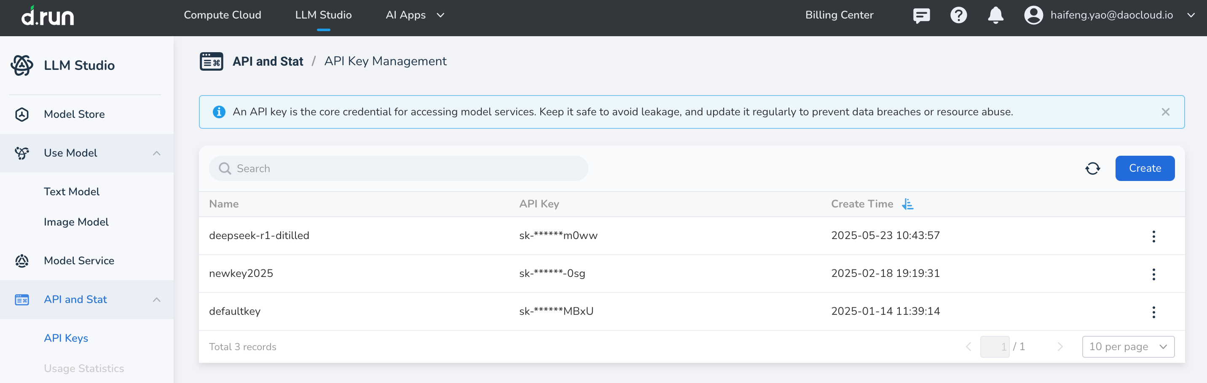Viewport: 1207px width, 383px height.
Task: Open the notifications bell icon
Action: click(x=995, y=16)
